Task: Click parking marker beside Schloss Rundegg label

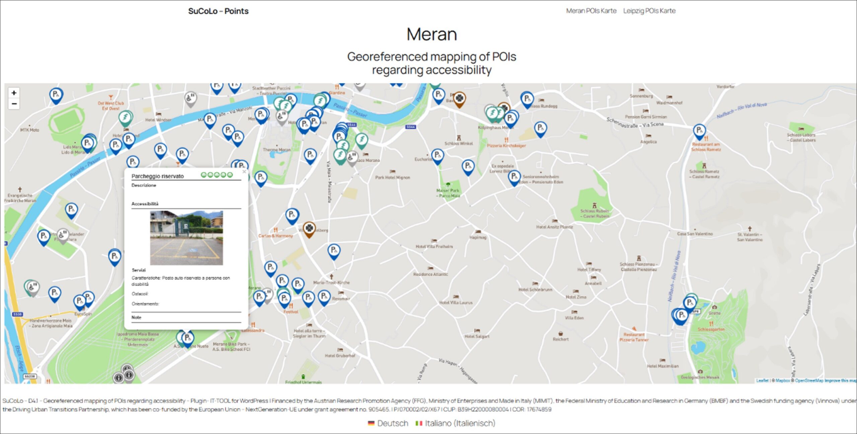Action: click(x=527, y=99)
